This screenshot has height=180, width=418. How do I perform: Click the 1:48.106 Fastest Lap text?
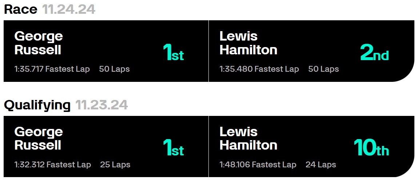click(x=258, y=164)
